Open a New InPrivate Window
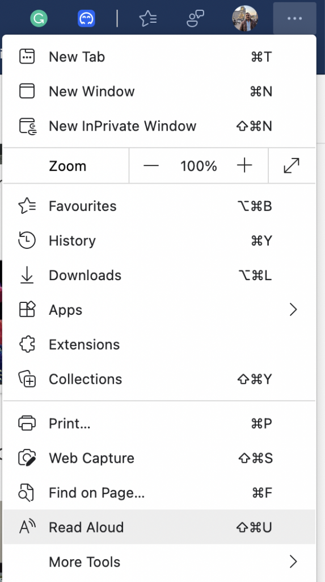Viewport: 325px width, 582px height. coord(159,126)
